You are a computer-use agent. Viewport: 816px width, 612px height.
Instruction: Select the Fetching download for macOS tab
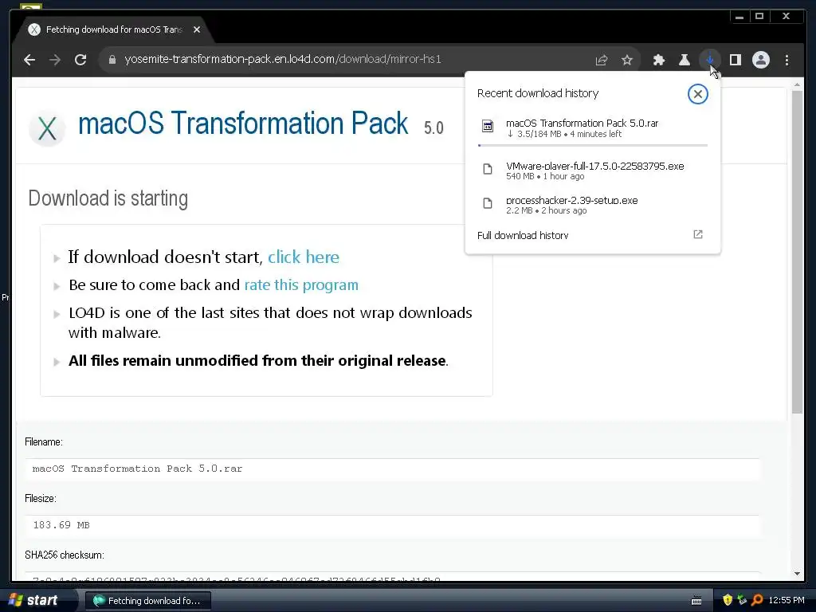(113, 29)
